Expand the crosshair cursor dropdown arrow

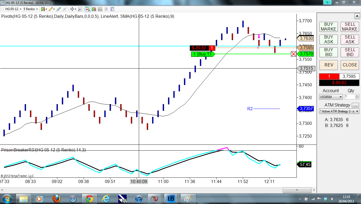point(76,9)
